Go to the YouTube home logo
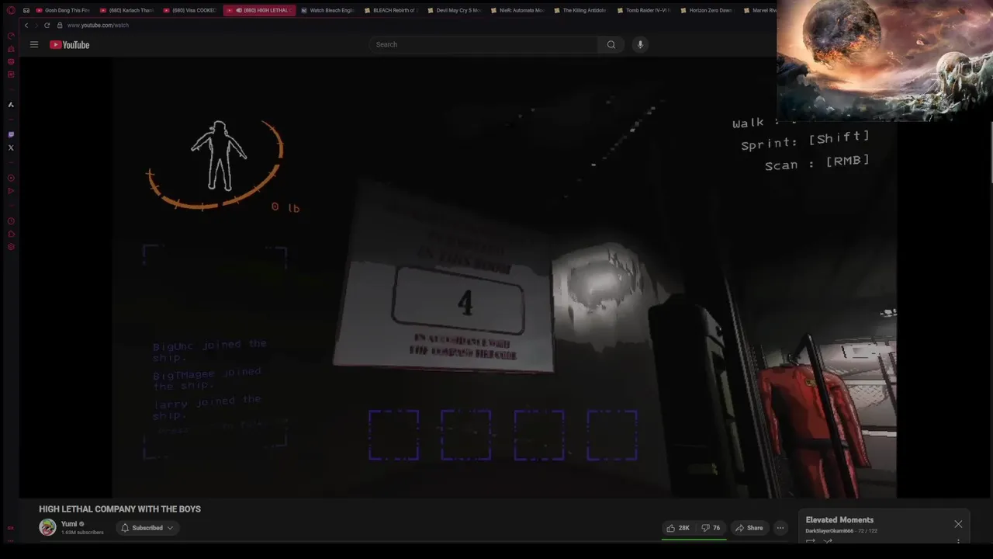 click(x=70, y=44)
